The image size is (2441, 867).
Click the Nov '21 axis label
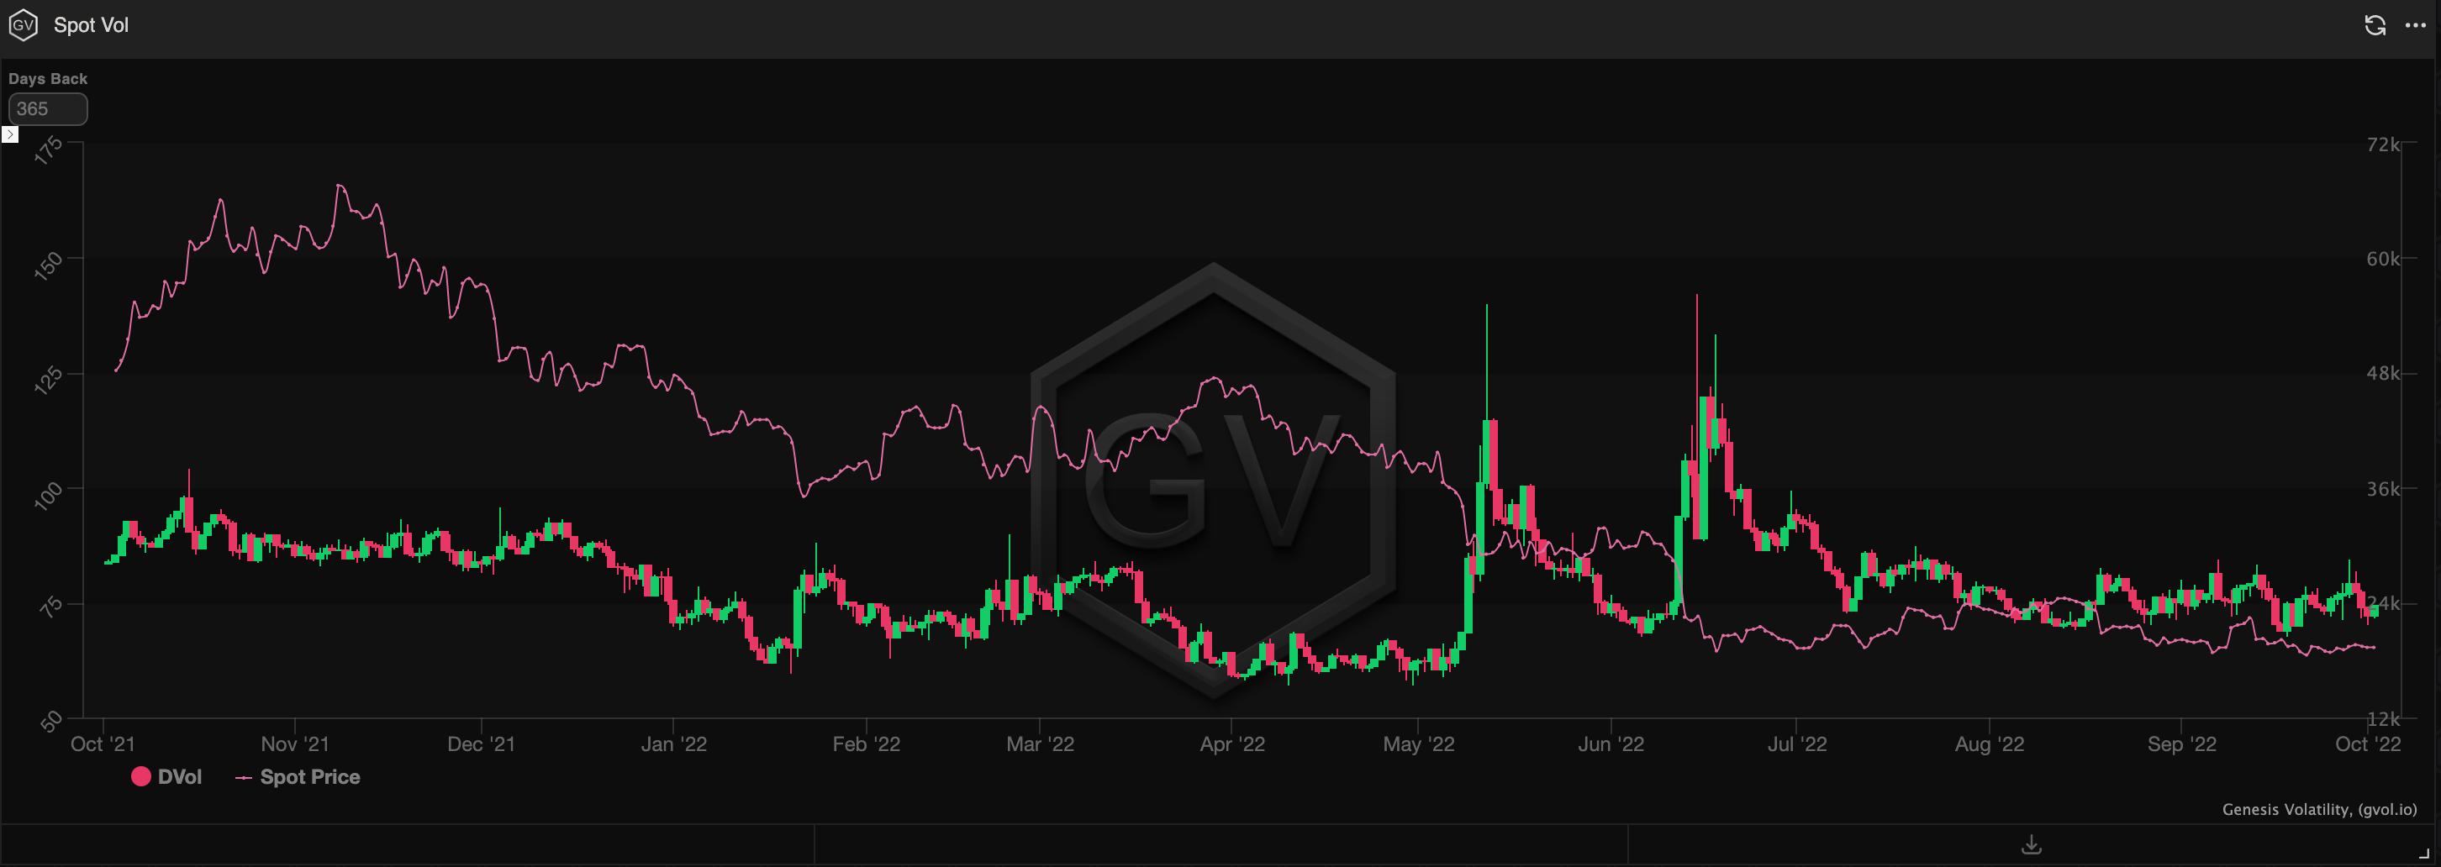coord(295,744)
